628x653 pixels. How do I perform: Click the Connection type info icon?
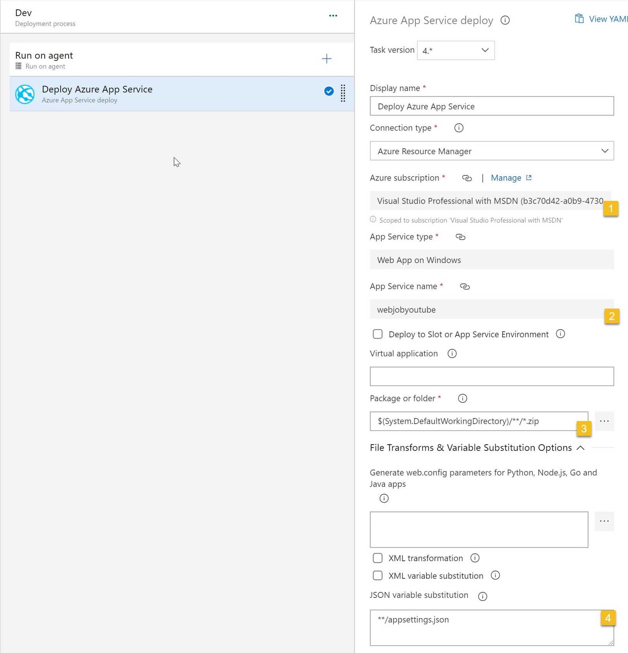[x=459, y=128]
